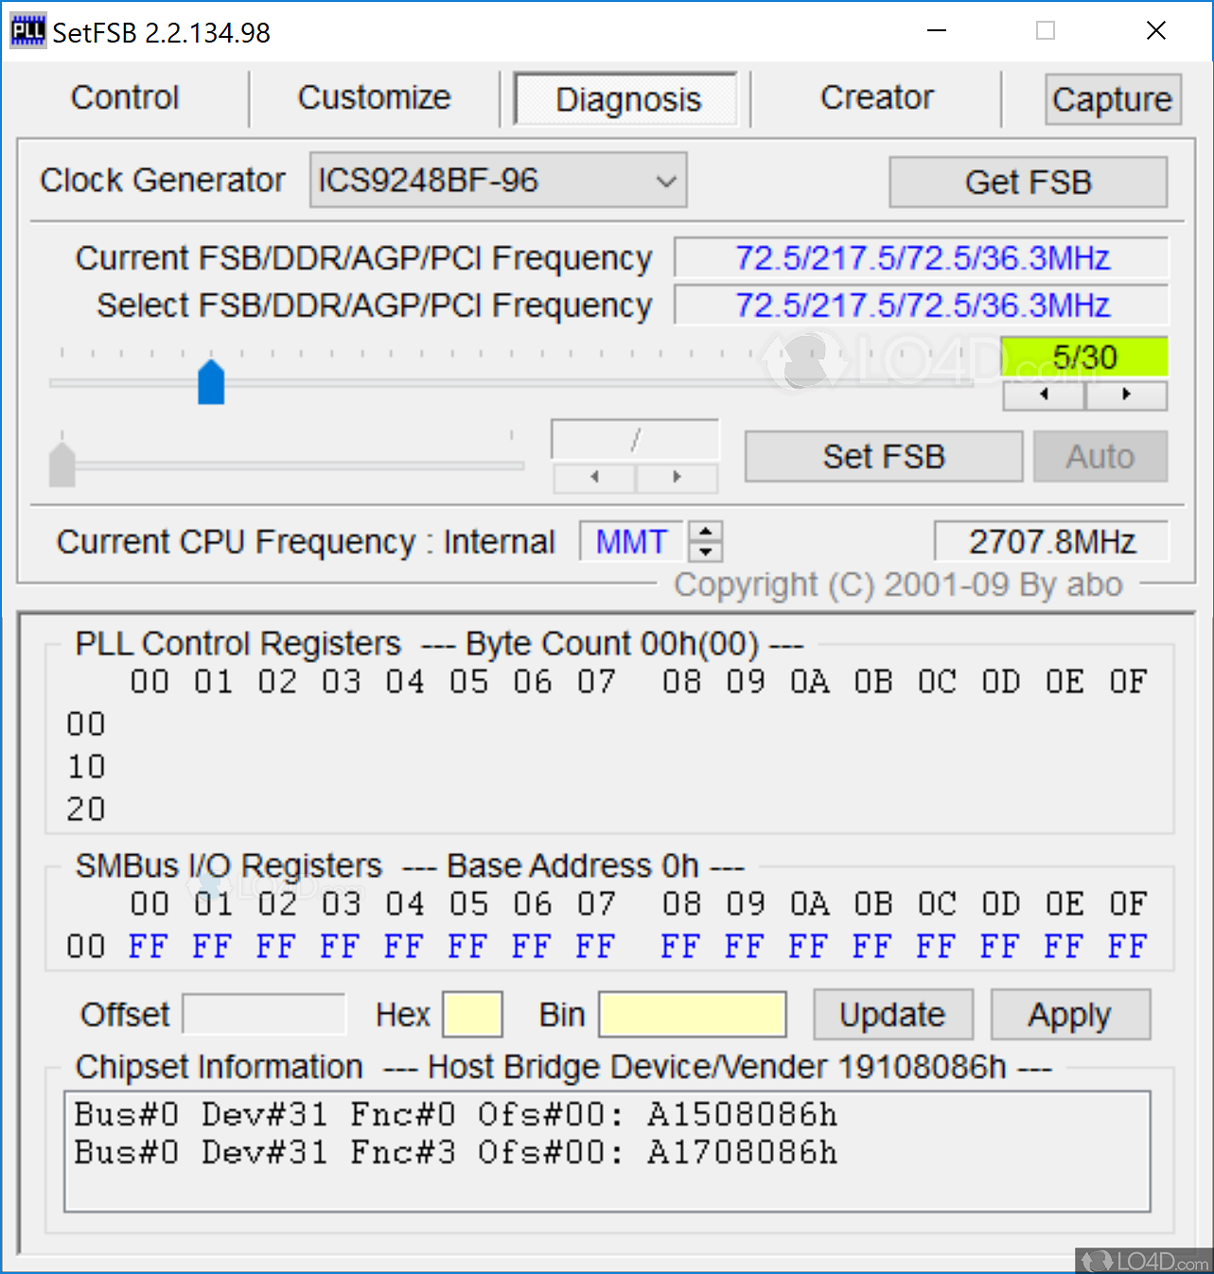Click the Select FSB/DDR/AGP/PCI Frequency value field

tap(922, 305)
